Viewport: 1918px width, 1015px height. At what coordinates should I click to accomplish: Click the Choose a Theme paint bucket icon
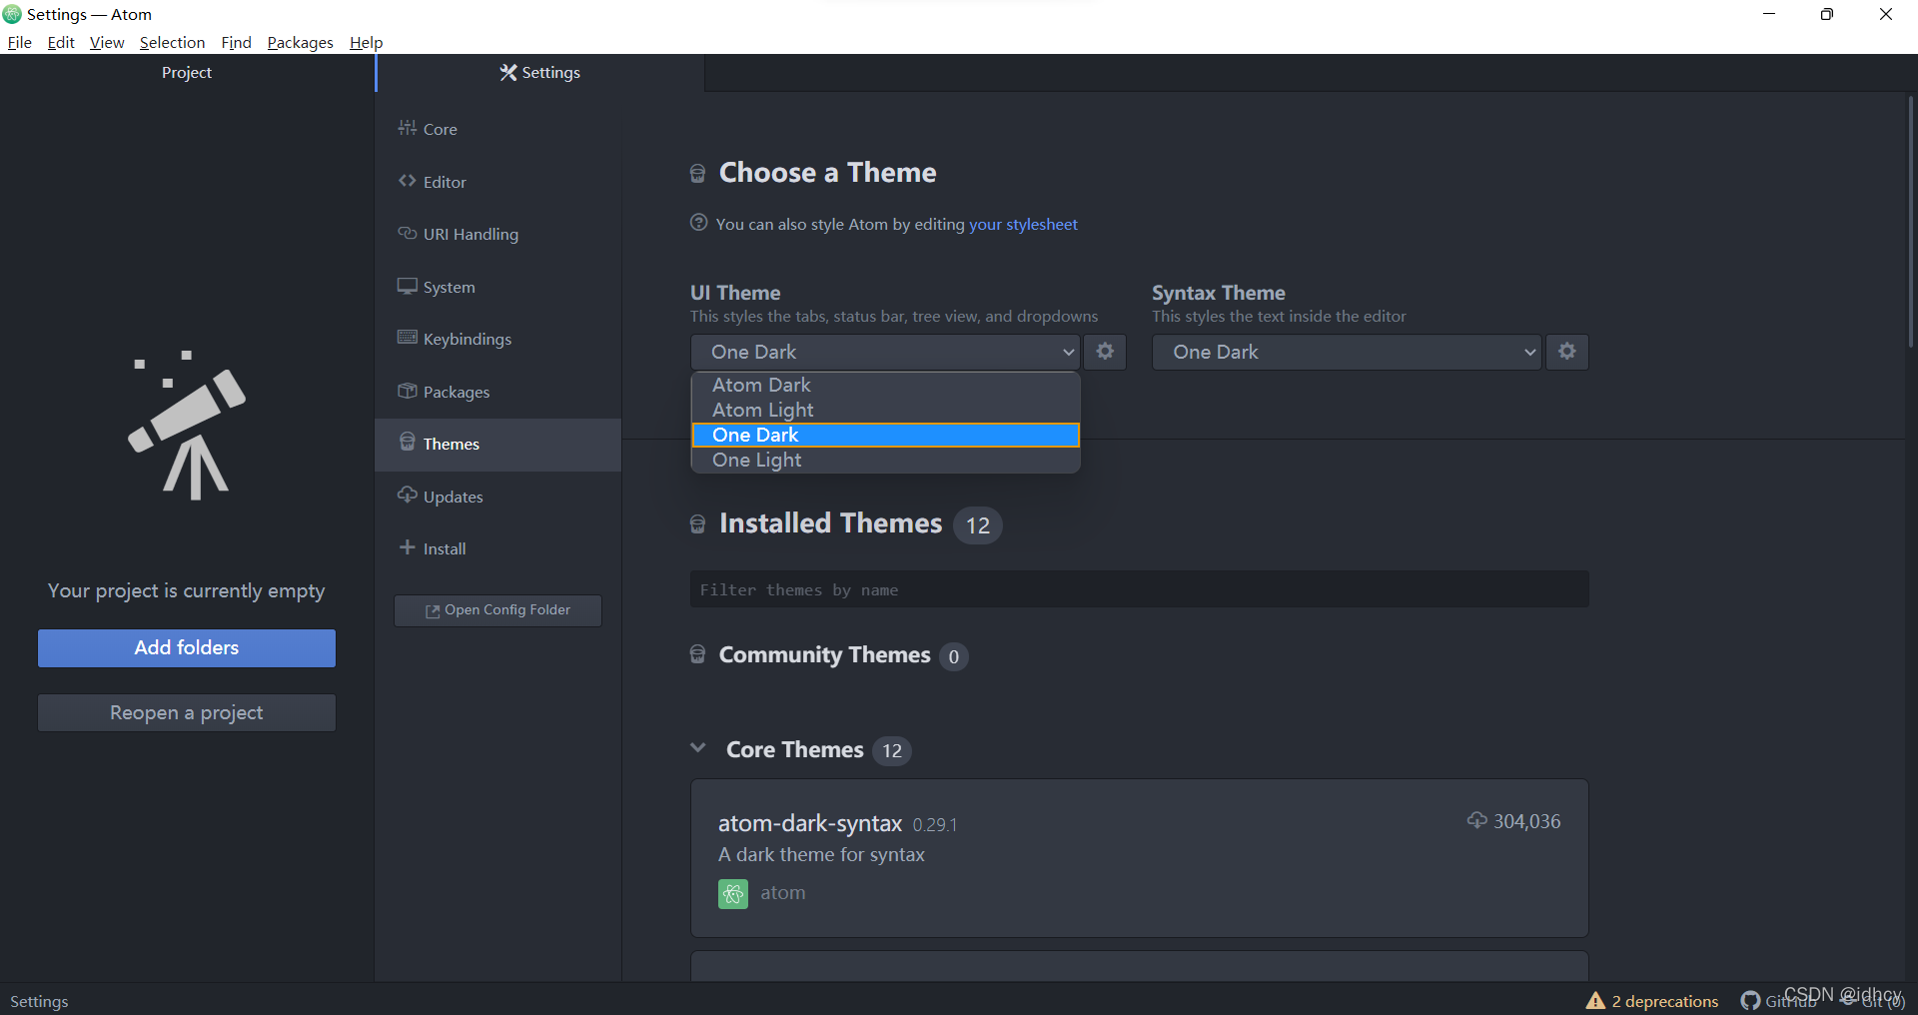pos(698,174)
